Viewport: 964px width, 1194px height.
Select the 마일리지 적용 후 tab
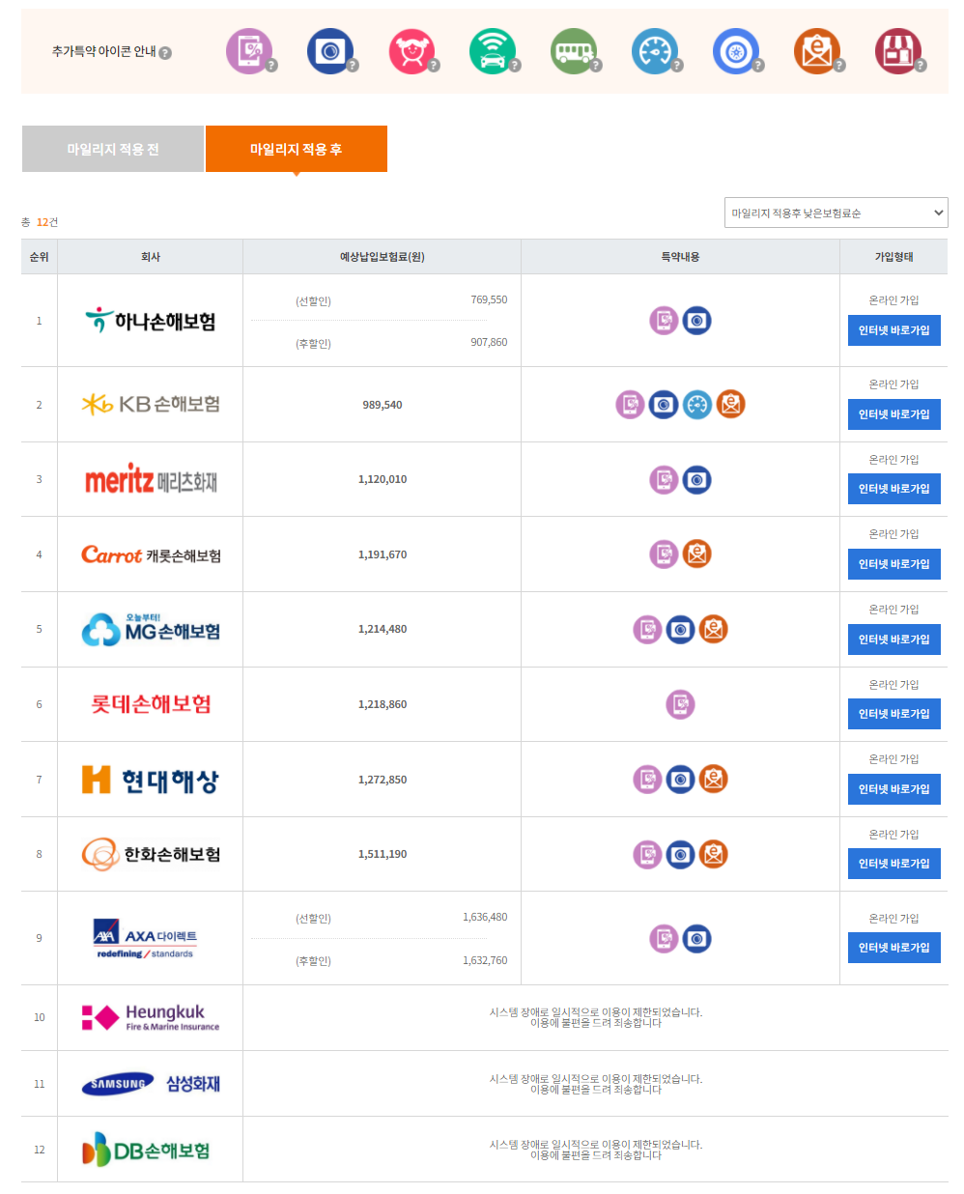coord(297,149)
